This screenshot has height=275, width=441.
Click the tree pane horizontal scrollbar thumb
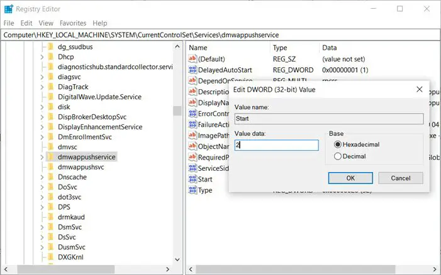66,269
